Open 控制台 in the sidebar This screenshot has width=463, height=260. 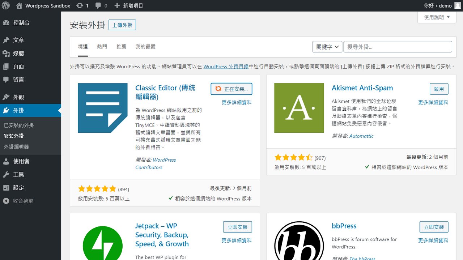21,23
